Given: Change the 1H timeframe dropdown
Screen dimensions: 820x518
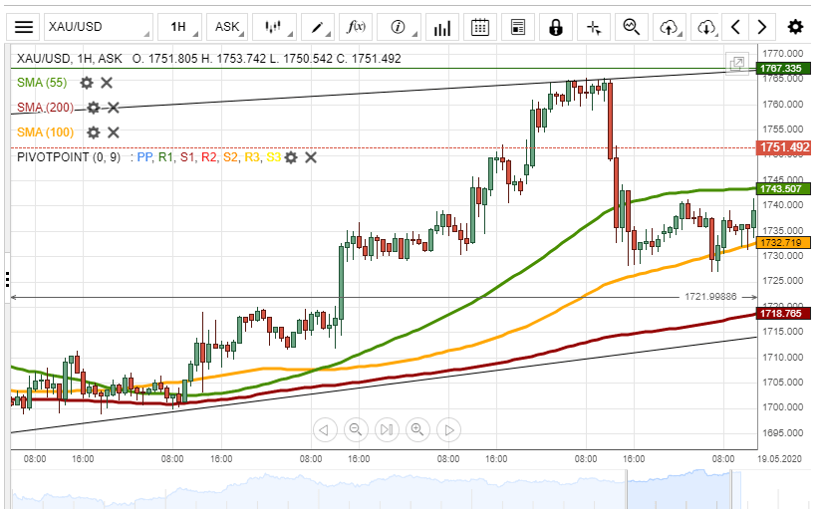Looking at the screenshot, I should click(180, 27).
